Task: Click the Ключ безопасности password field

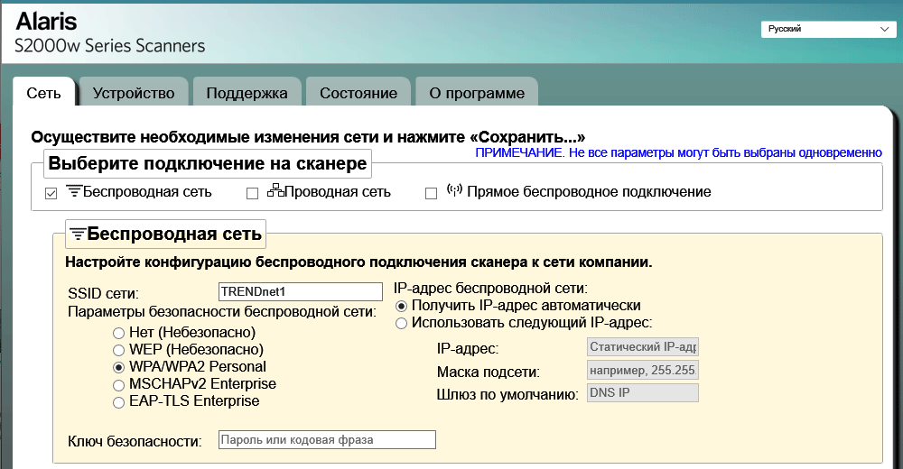Action: [x=327, y=439]
